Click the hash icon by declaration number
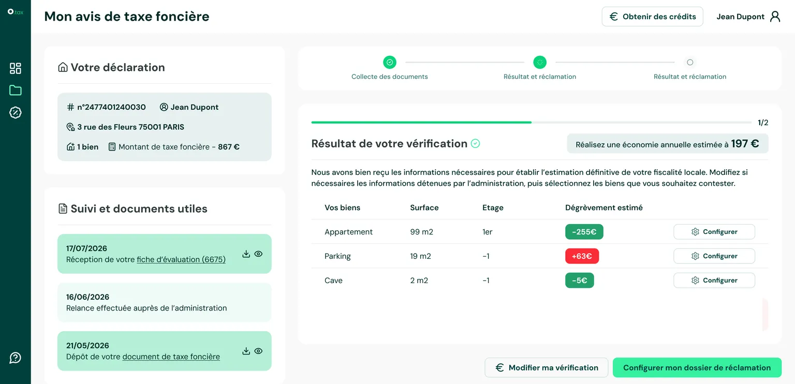 tap(71, 107)
